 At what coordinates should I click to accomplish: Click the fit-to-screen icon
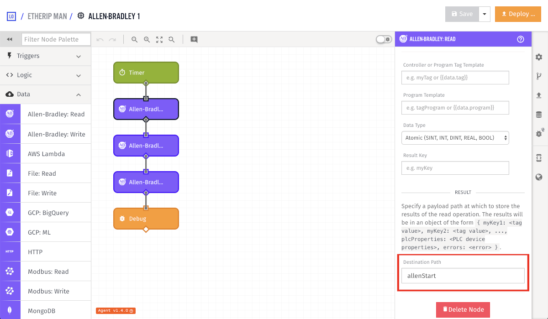coord(159,40)
